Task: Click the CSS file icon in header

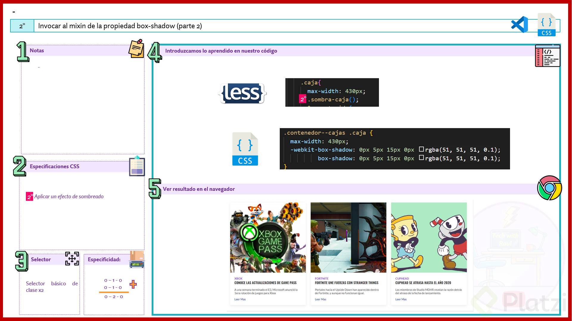Action: click(x=546, y=25)
